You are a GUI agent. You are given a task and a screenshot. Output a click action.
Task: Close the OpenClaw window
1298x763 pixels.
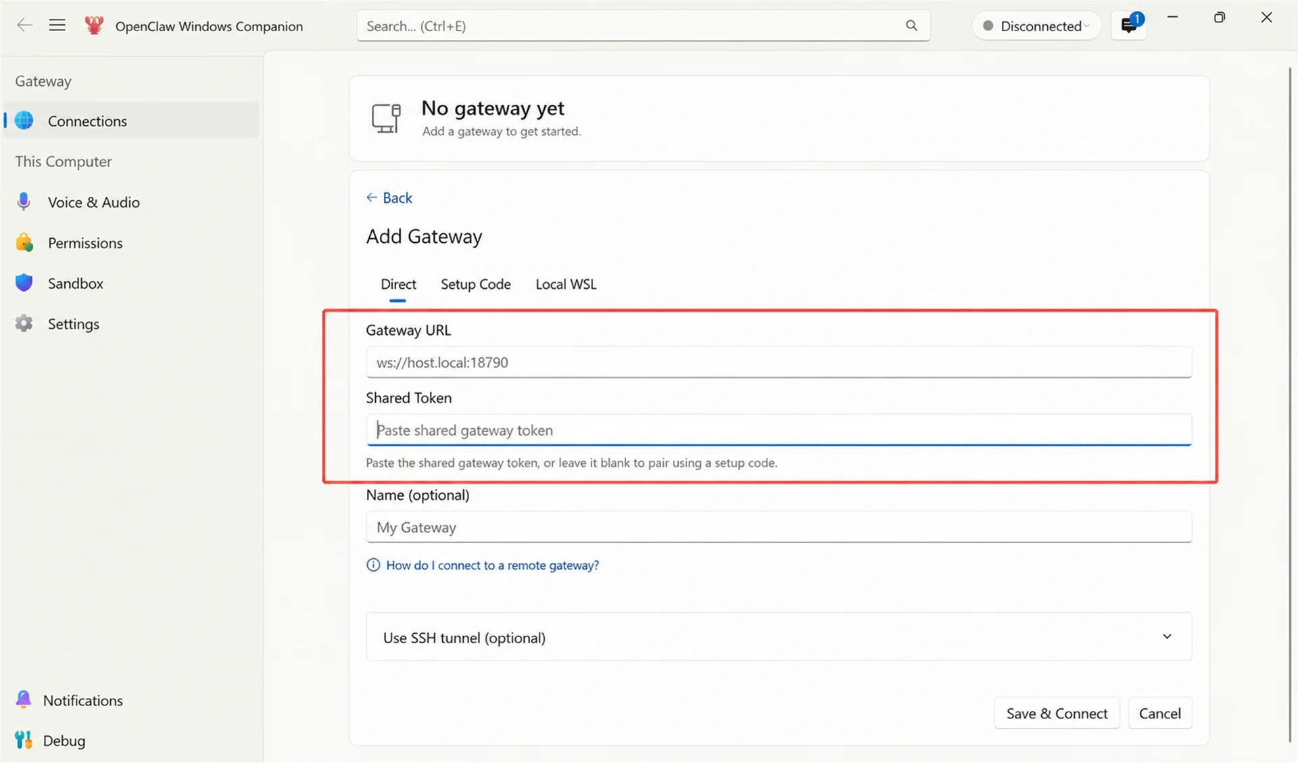(1267, 18)
